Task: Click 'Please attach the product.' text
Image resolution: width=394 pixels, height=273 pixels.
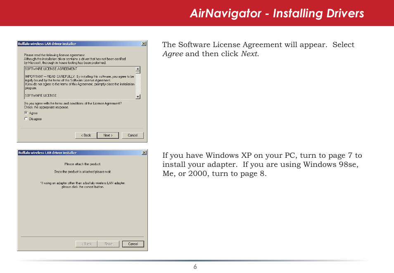Action: click(x=83, y=164)
